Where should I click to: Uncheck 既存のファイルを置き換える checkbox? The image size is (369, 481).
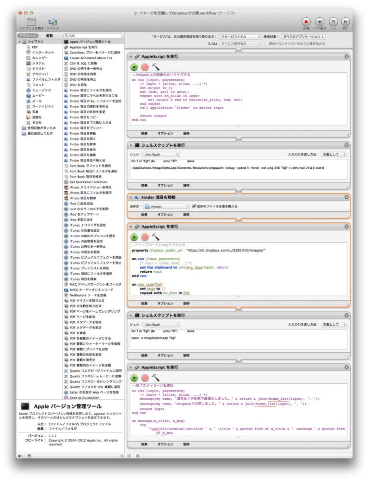click(x=194, y=206)
